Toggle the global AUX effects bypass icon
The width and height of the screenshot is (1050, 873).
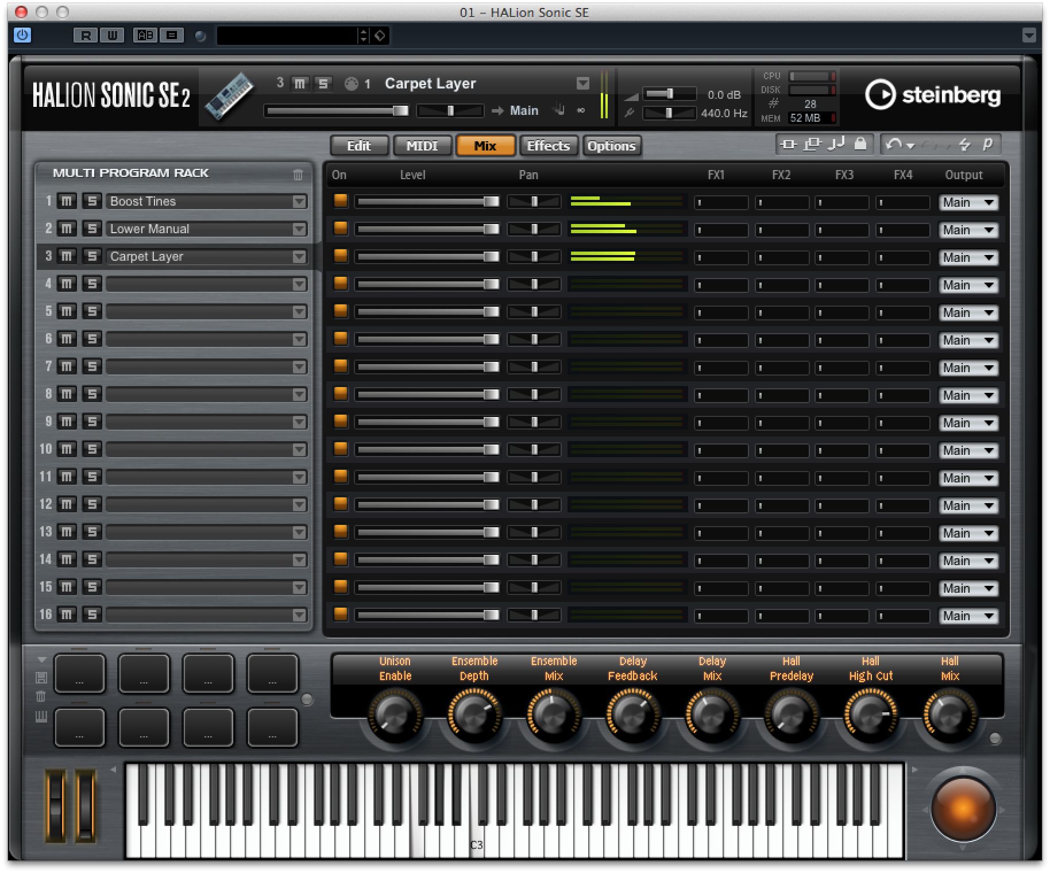[812, 144]
